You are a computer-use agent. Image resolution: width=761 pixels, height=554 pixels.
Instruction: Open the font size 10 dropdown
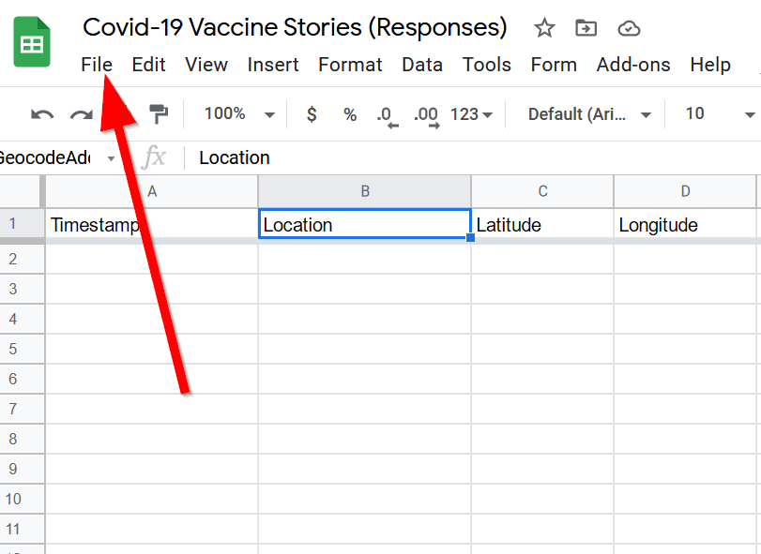(719, 114)
